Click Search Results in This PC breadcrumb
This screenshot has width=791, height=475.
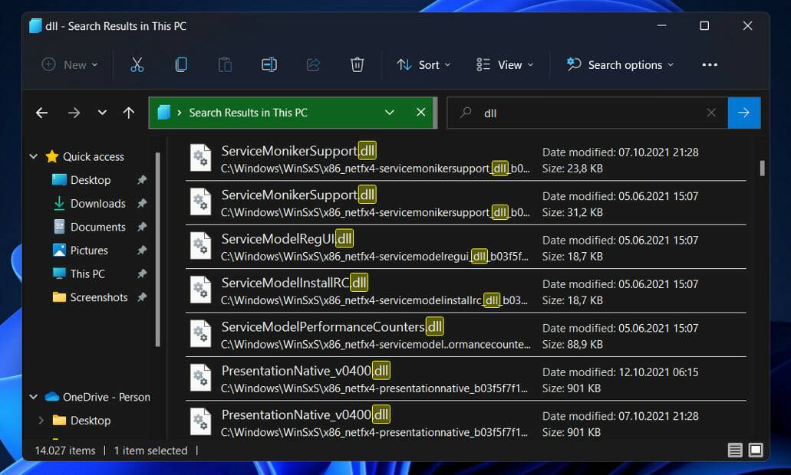pyautogui.click(x=248, y=113)
